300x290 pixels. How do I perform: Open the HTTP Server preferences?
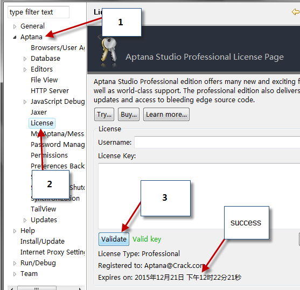[x=50, y=90]
